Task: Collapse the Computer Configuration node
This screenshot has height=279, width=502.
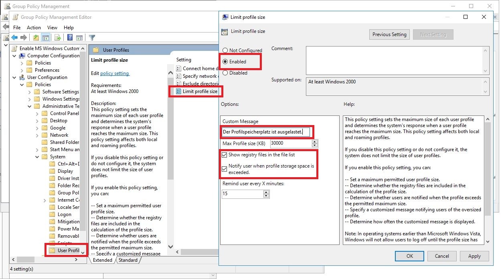Action: click(15, 56)
